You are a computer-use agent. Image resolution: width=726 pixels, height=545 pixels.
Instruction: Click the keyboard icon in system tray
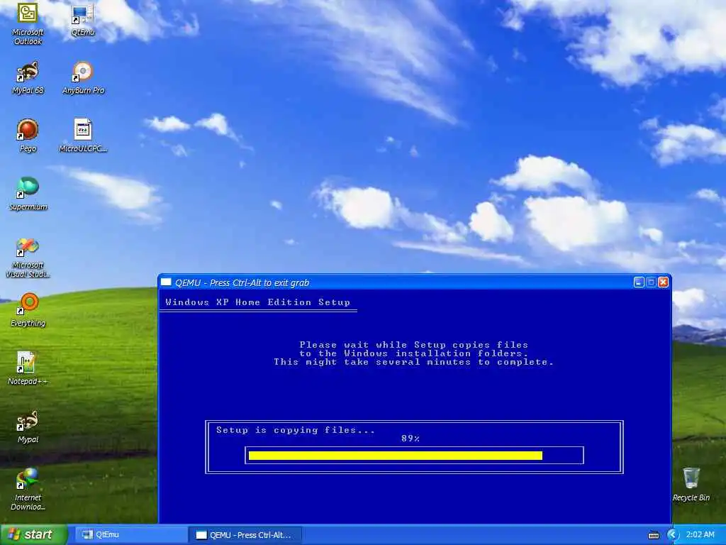[x=653, y=535]
